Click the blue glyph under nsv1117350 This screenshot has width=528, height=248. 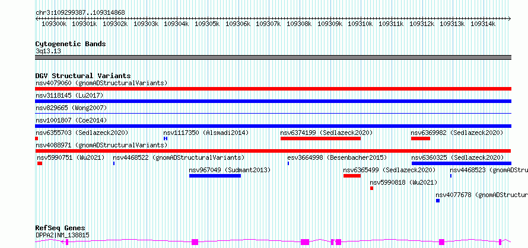coord(166,139)
